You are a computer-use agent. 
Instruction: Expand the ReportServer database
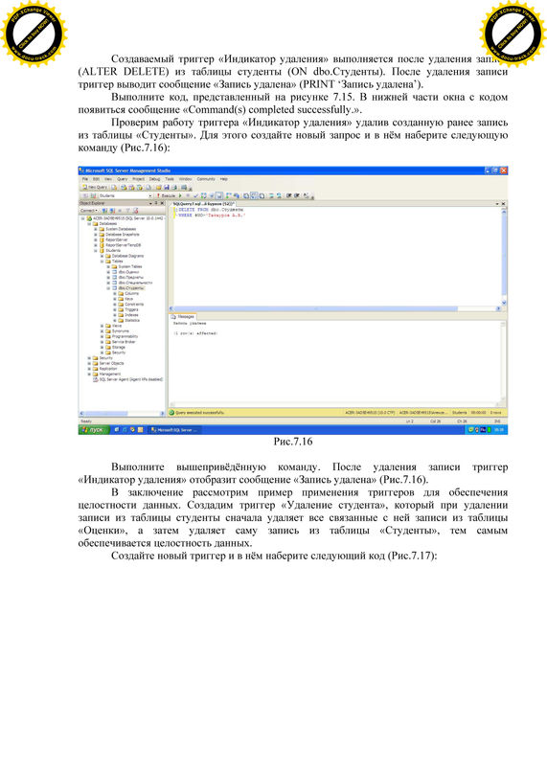tap(96, 239)
